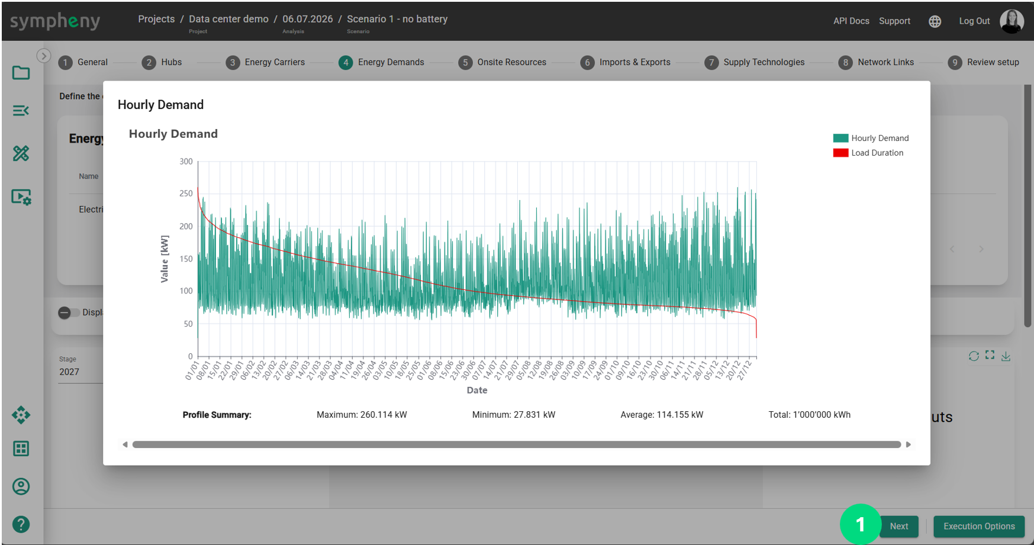
Task: Open the list menu icon in sidebar
Action: (21, 111)
